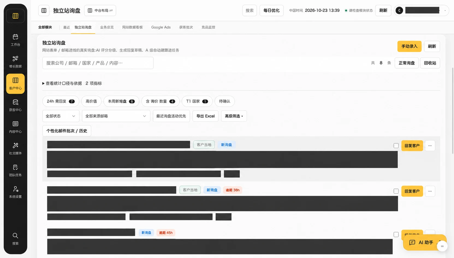Click the page vertical scrollbar
454x258 pixels.
click(453, 111)
